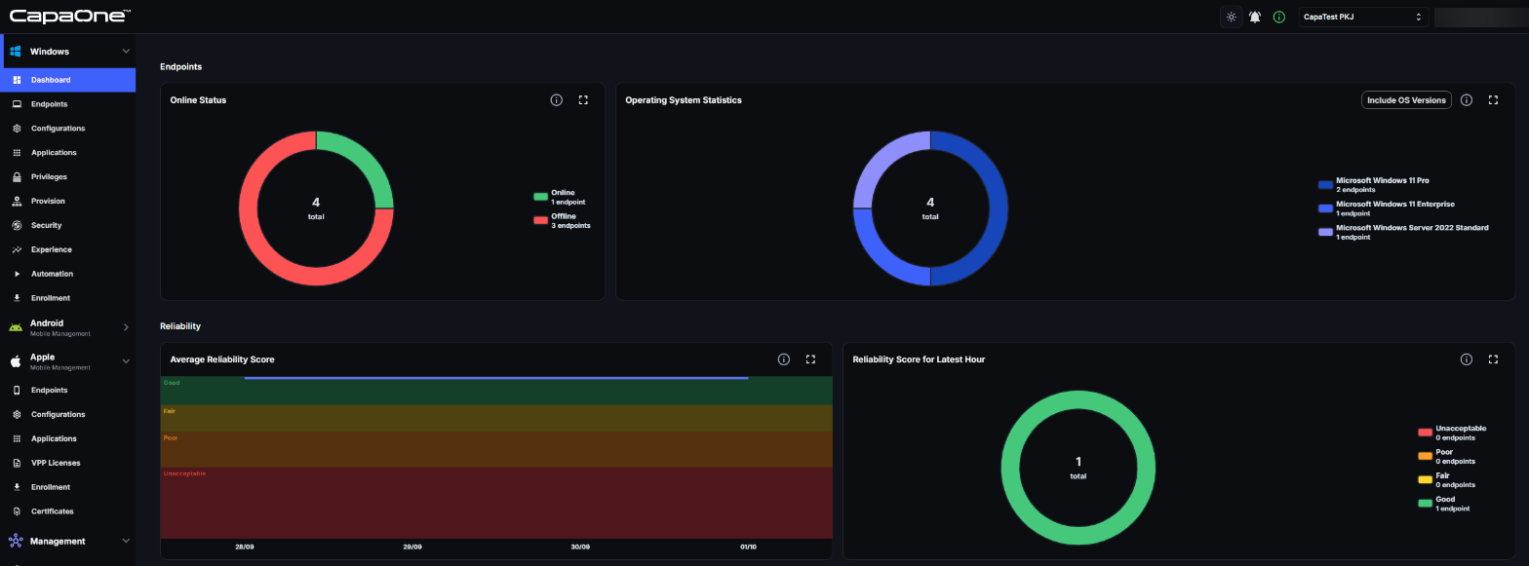Screen dimensions: 1529x566
Task: Collapse the Apple Mobile Management chevron
Action: [126, 361]
